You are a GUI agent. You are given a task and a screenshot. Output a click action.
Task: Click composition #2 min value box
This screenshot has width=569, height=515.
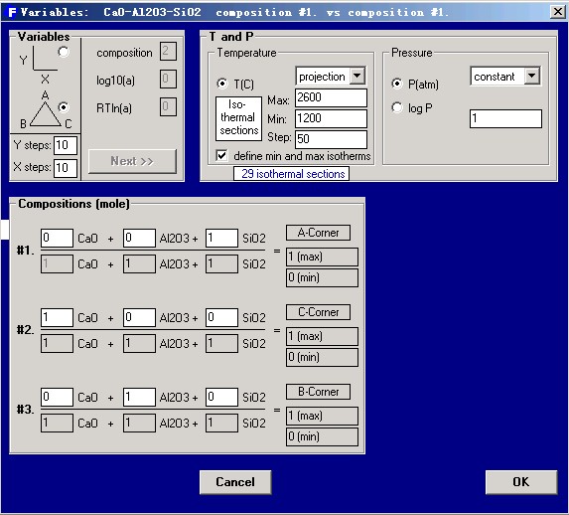click(322, 357)
